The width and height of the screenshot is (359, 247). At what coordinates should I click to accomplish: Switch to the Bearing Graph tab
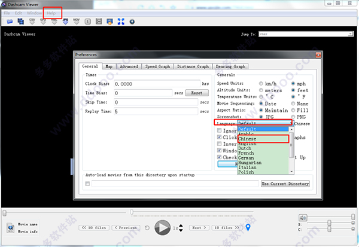(230, 66)
